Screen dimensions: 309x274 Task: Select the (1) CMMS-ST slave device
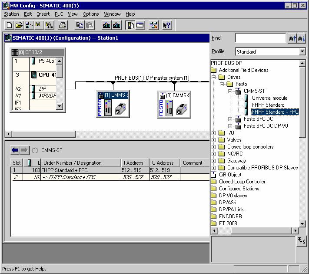113,104
